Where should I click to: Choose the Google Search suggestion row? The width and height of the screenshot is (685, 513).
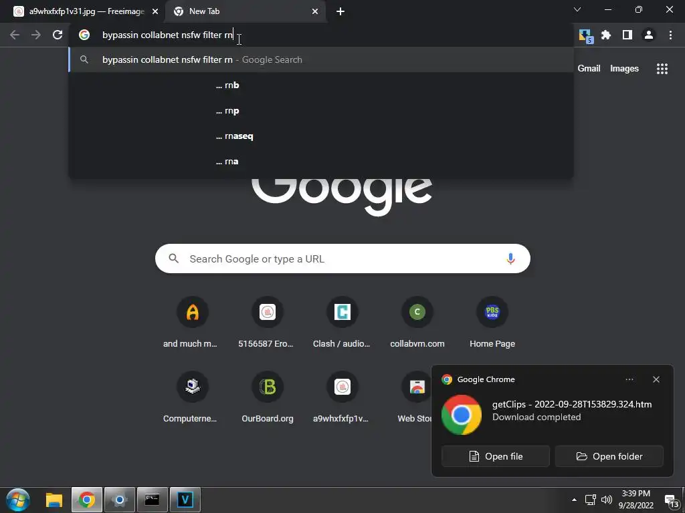pyautogui.click(x=321, y=59)
